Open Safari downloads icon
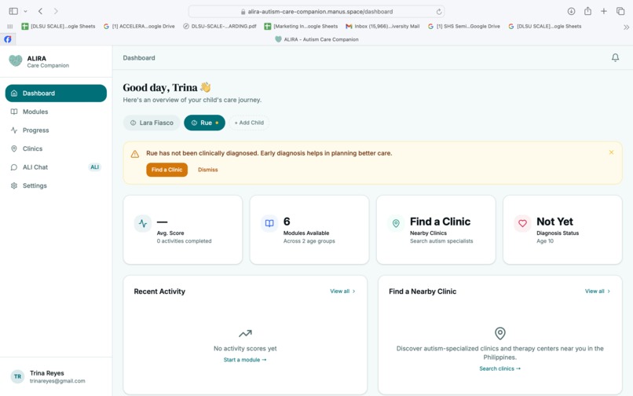 point(571,11)
